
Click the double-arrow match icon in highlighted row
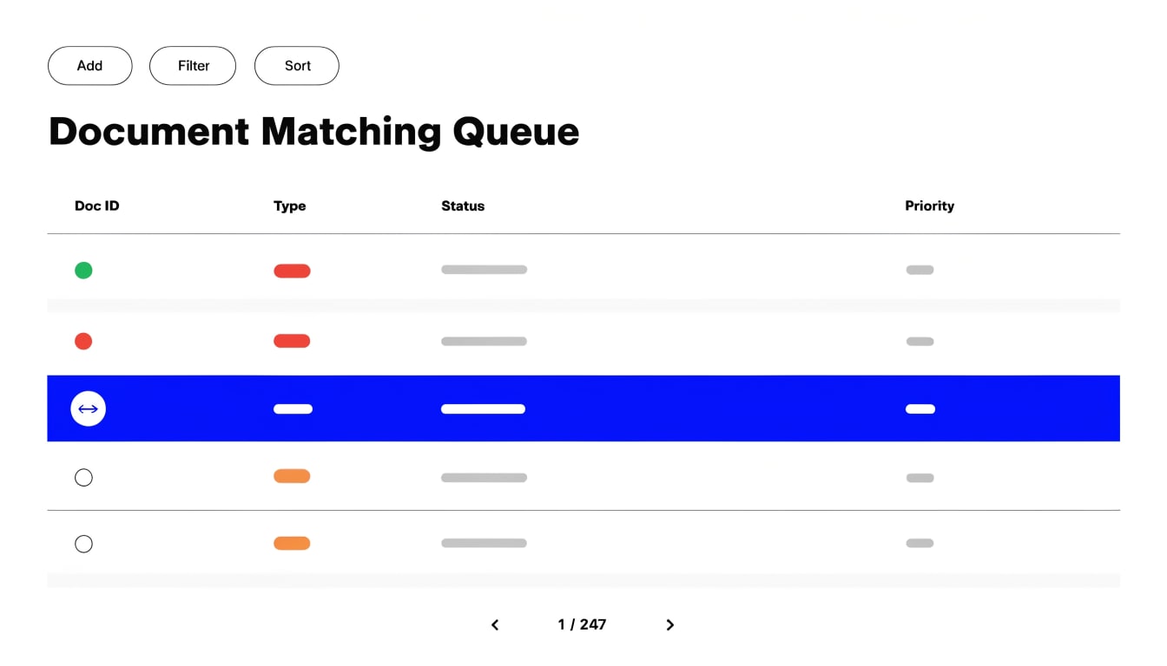(x=88, y=408)
